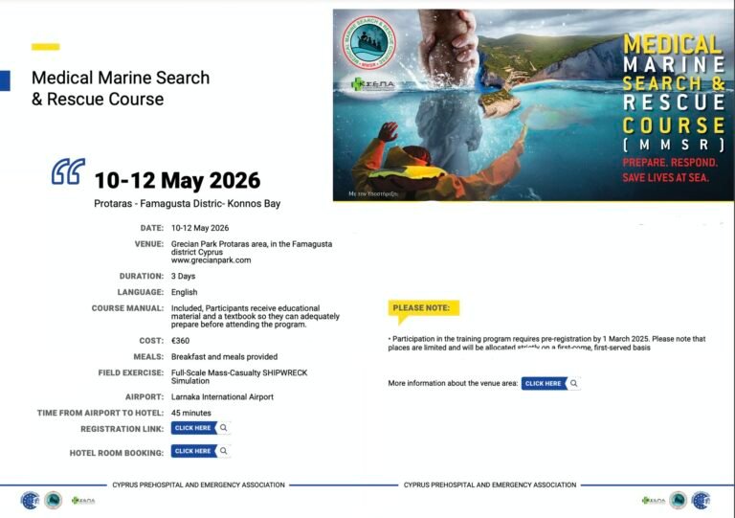Click 'Protaras - Famagusta Distric- Konnos Bay' subtitle
The height and width of the screenshot is (518, 735).
187,203
